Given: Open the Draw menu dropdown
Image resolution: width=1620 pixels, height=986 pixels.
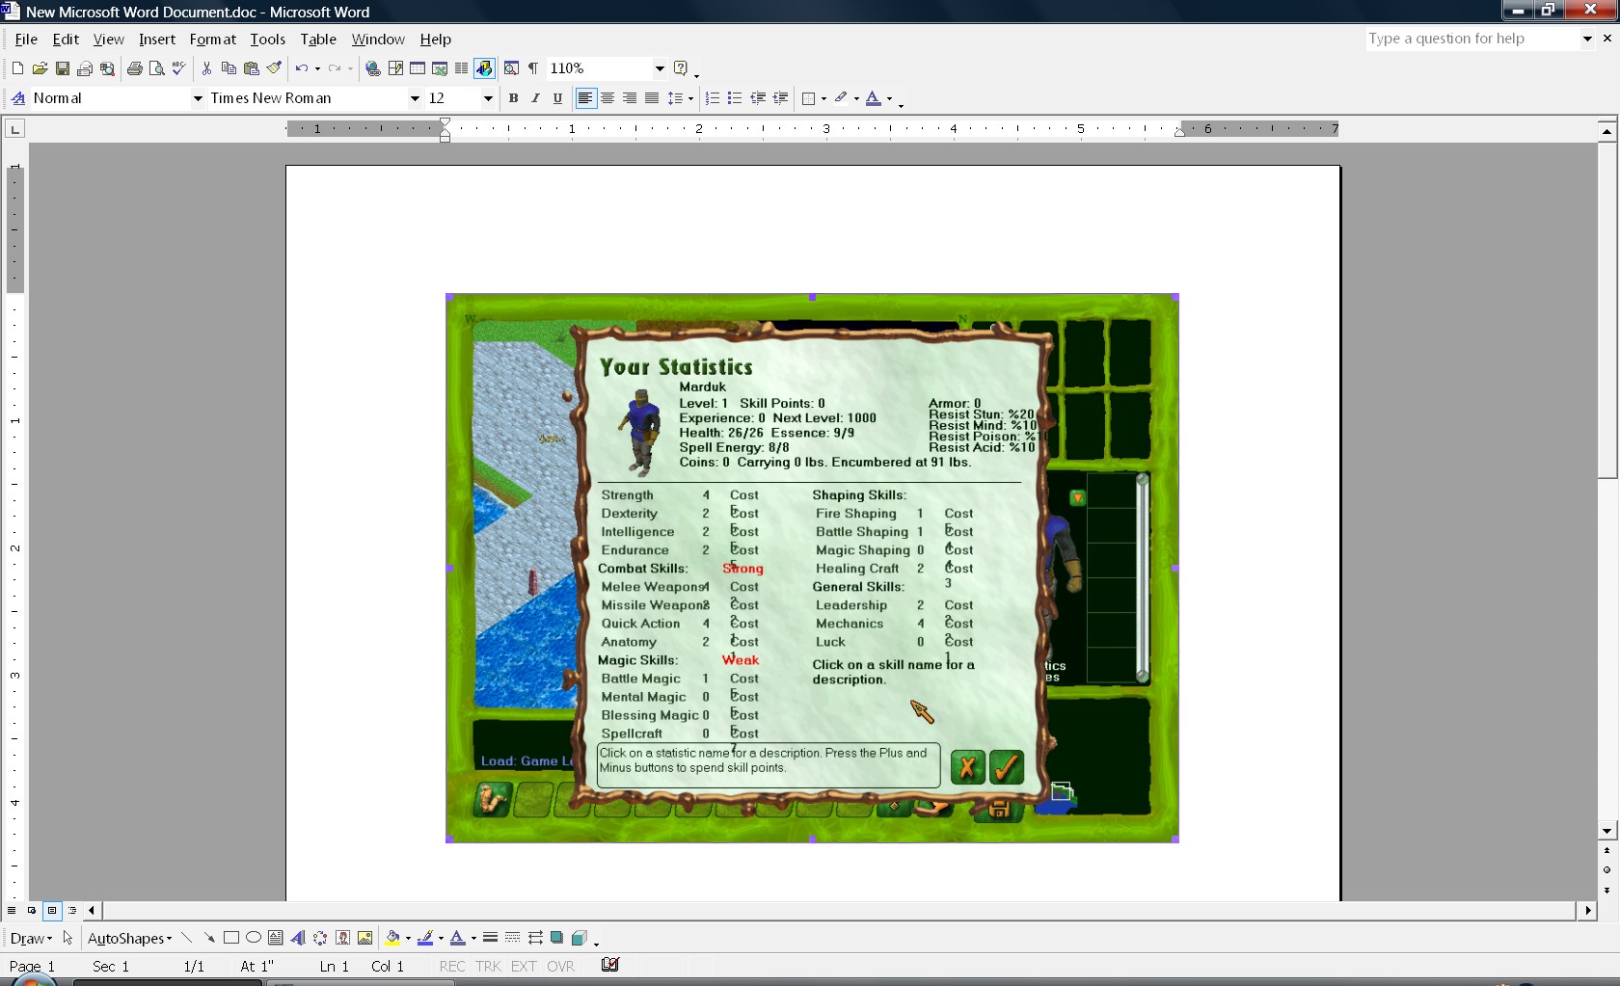Looking at the screenshot, I should pyautogui.click(x=32, y=938).
